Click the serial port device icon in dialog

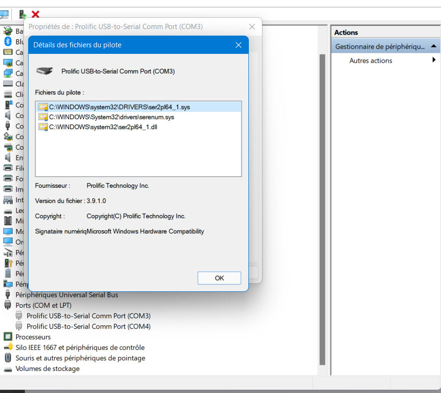point(45,71)
